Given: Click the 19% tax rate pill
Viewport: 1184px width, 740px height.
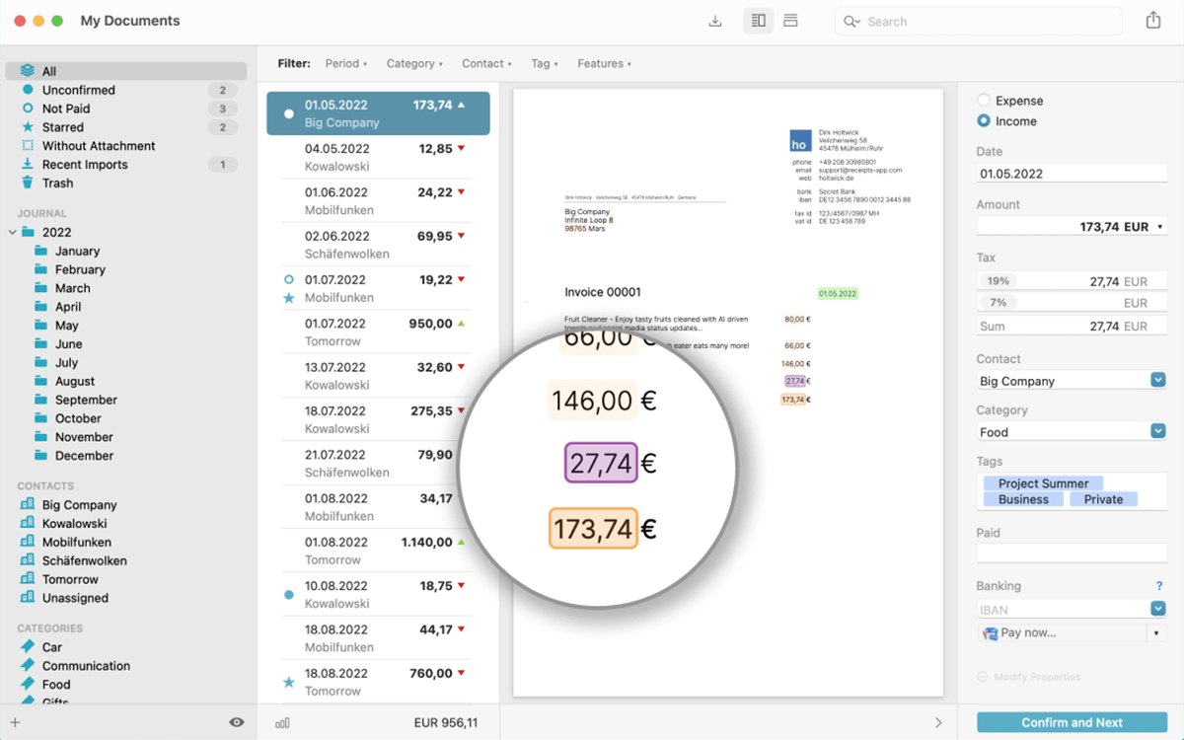Looking at the screenshot, I should click(999, 281).
